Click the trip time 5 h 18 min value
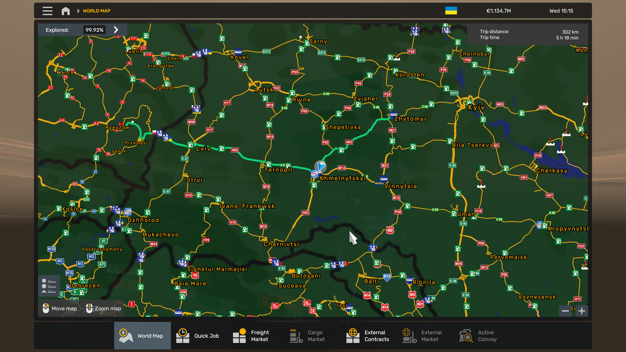The image size is (626, 352). pyautogui.click(x=567, y=38)
